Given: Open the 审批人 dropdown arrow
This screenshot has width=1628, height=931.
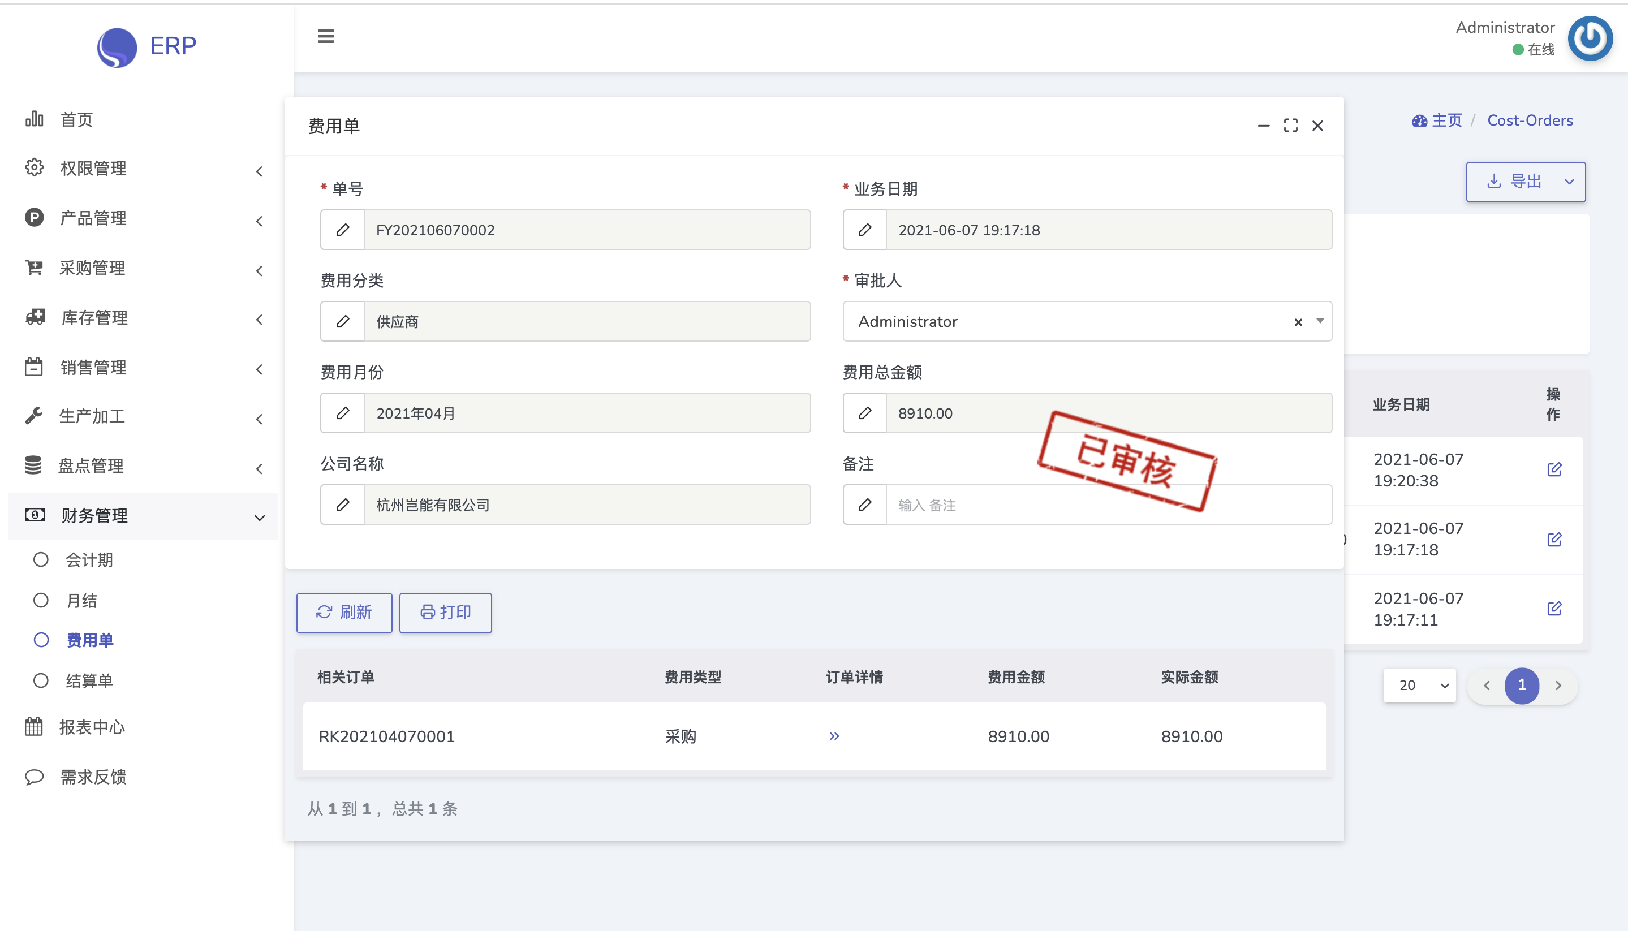Looking at the screenshot, I should point(1320,321).
